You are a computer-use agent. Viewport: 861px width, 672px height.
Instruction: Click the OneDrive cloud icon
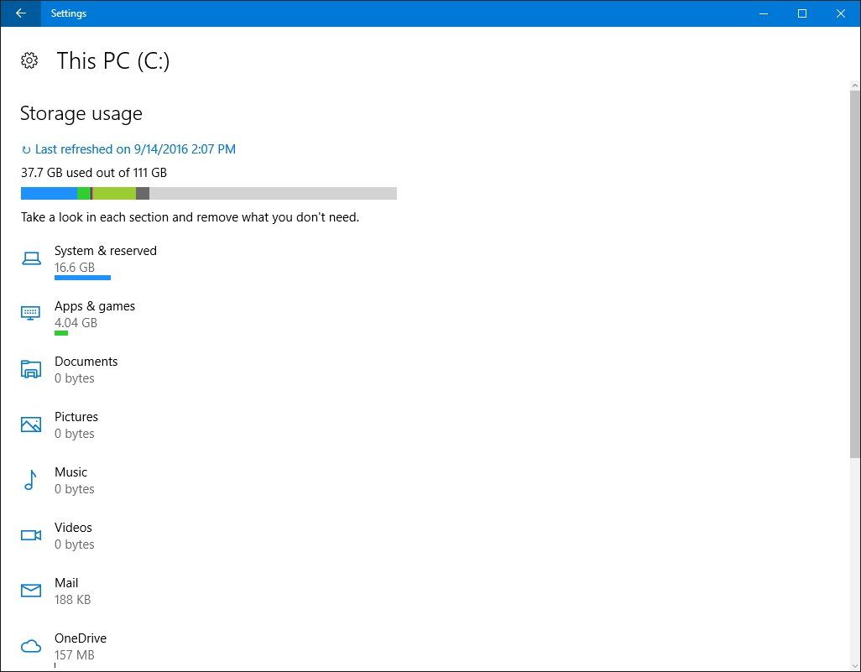[30, 645]
